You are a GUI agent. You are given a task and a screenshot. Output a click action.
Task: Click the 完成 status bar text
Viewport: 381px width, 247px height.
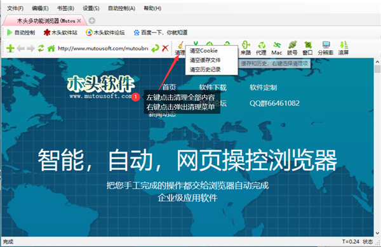coord(8,242)
